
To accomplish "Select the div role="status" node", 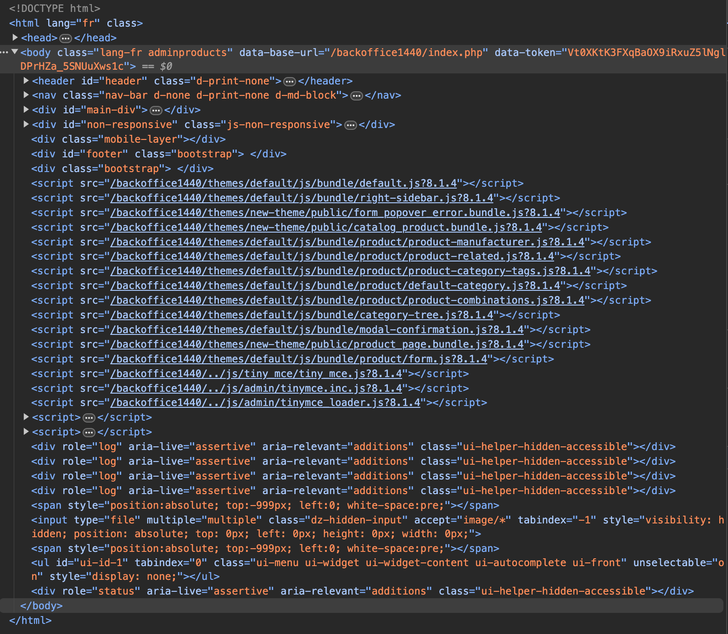I will click(x=363, y=591).
